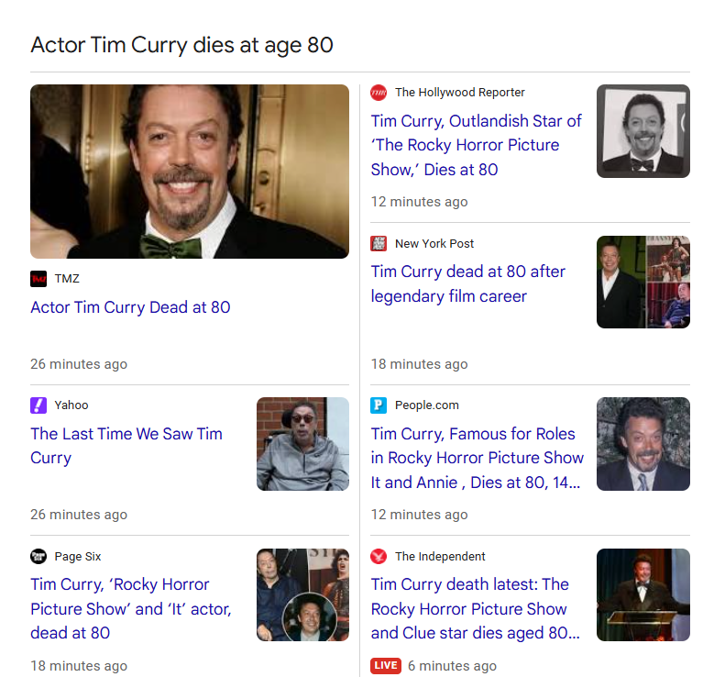
Task: Open 'The Last Time We Saw Tim Curry'
Action: tap(126, 446)
